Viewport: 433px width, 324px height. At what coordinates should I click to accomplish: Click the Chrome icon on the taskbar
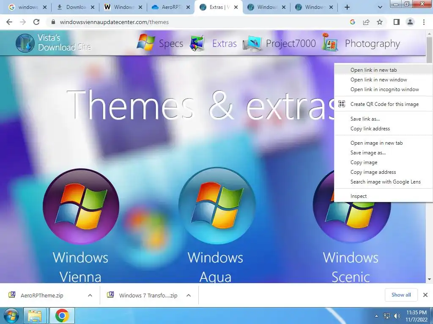[x=62, y=316]
